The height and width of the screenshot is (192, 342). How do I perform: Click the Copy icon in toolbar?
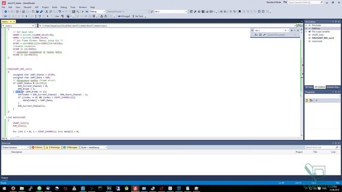click(x=50, y=12)
